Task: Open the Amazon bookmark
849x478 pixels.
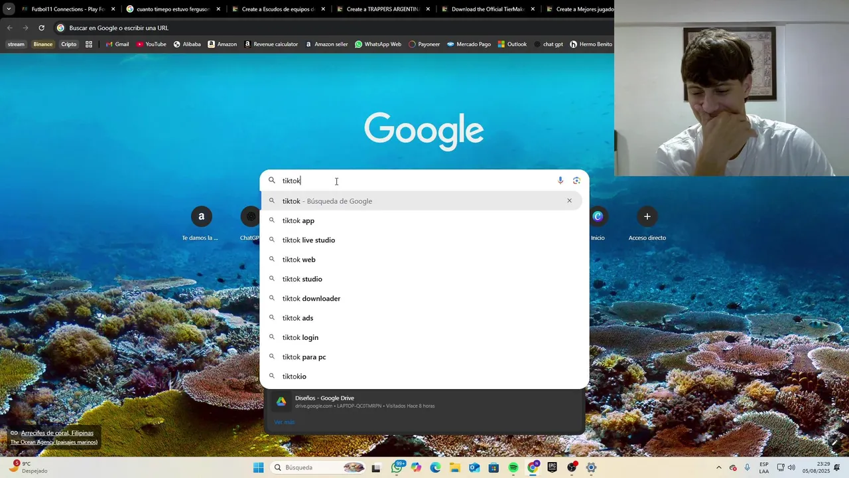Action: tap(222, 44)
